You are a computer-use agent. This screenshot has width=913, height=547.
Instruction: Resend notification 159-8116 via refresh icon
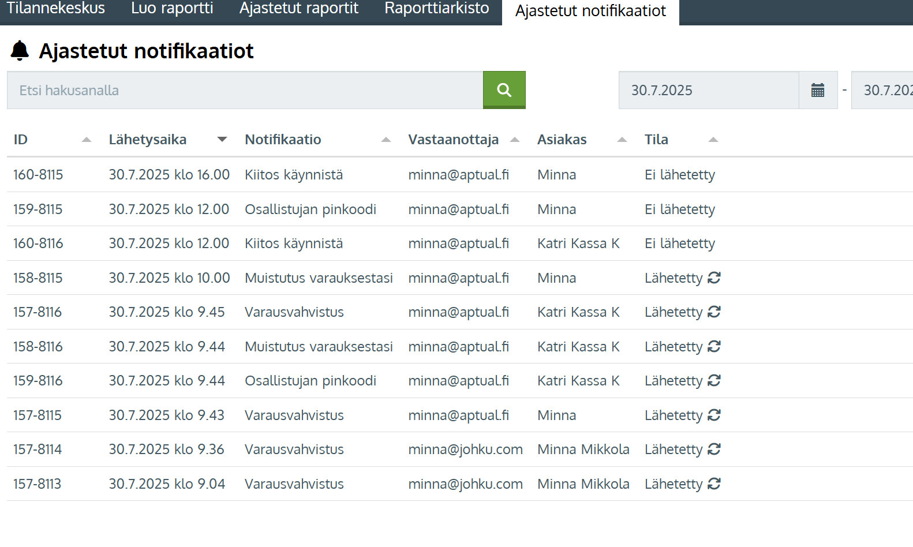pos(714,380)
